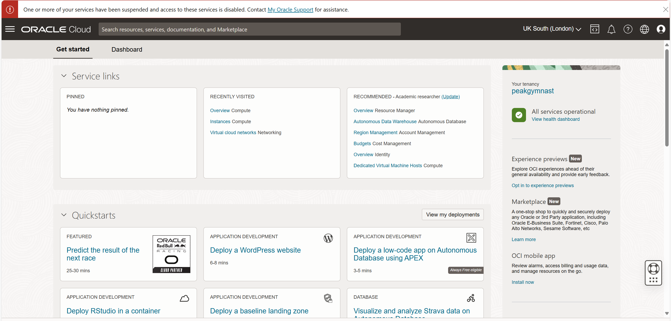Open the hamburger navigation menu

point(10,29)
